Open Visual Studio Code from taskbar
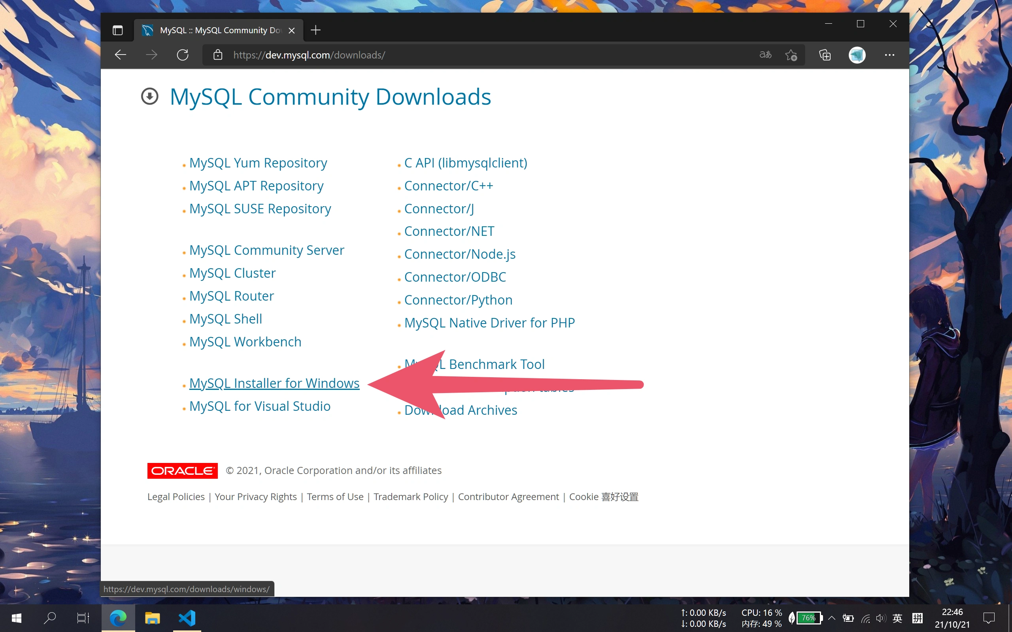1012x632 pixels. 187,618
